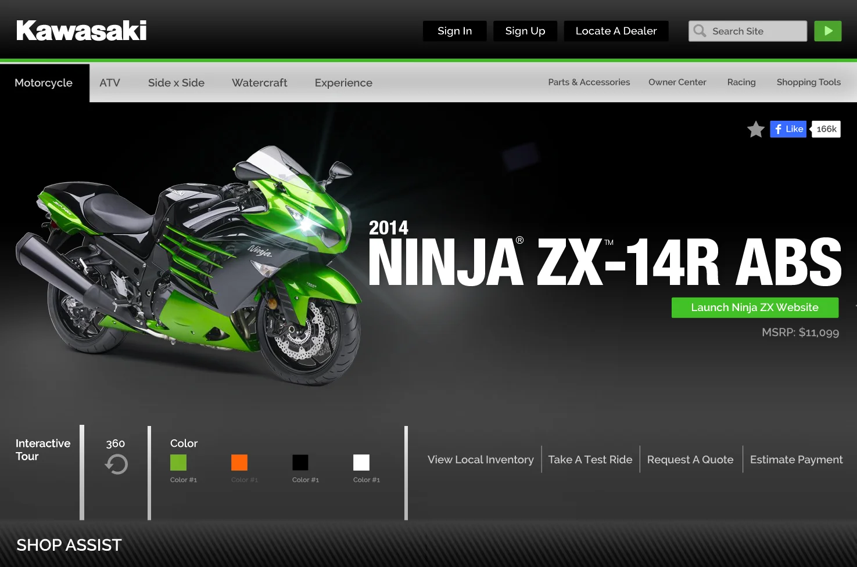Click Request A Quote link
Image resolution: width=857 pixels, height=567 pixels.
point(690,460)
